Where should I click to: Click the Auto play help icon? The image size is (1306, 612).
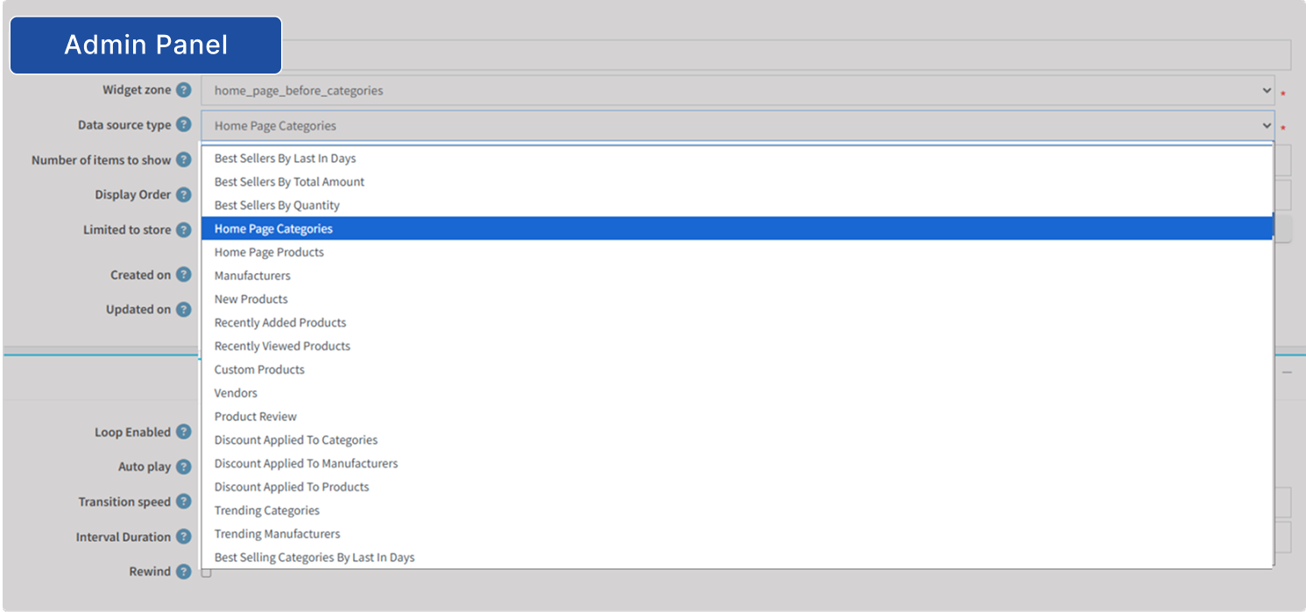pos(183,467)
